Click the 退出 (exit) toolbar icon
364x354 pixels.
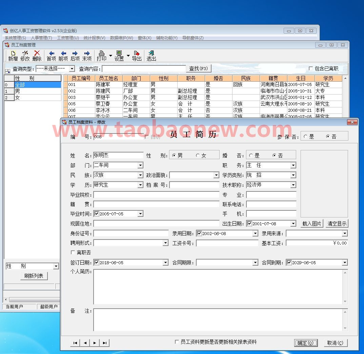pos(151,56)
